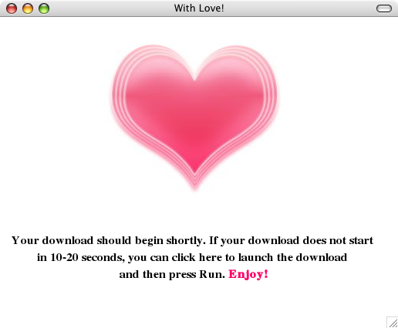This screenshot has height=328, width=398.
Task: Click the "does not start" phrase
Action: point(338,240)
